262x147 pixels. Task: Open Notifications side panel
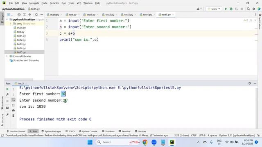pos(260,22)
